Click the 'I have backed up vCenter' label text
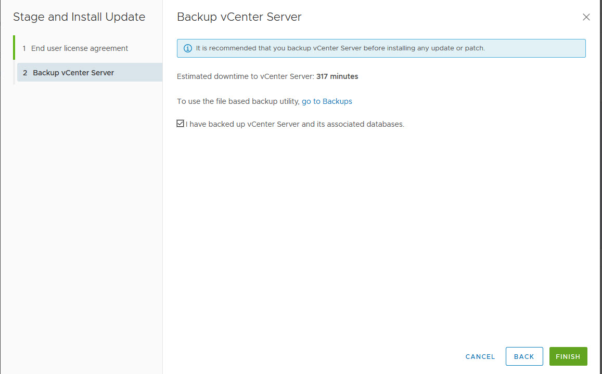Image resolution: width=602 pixels, height=374 pixels. point(294,124)
